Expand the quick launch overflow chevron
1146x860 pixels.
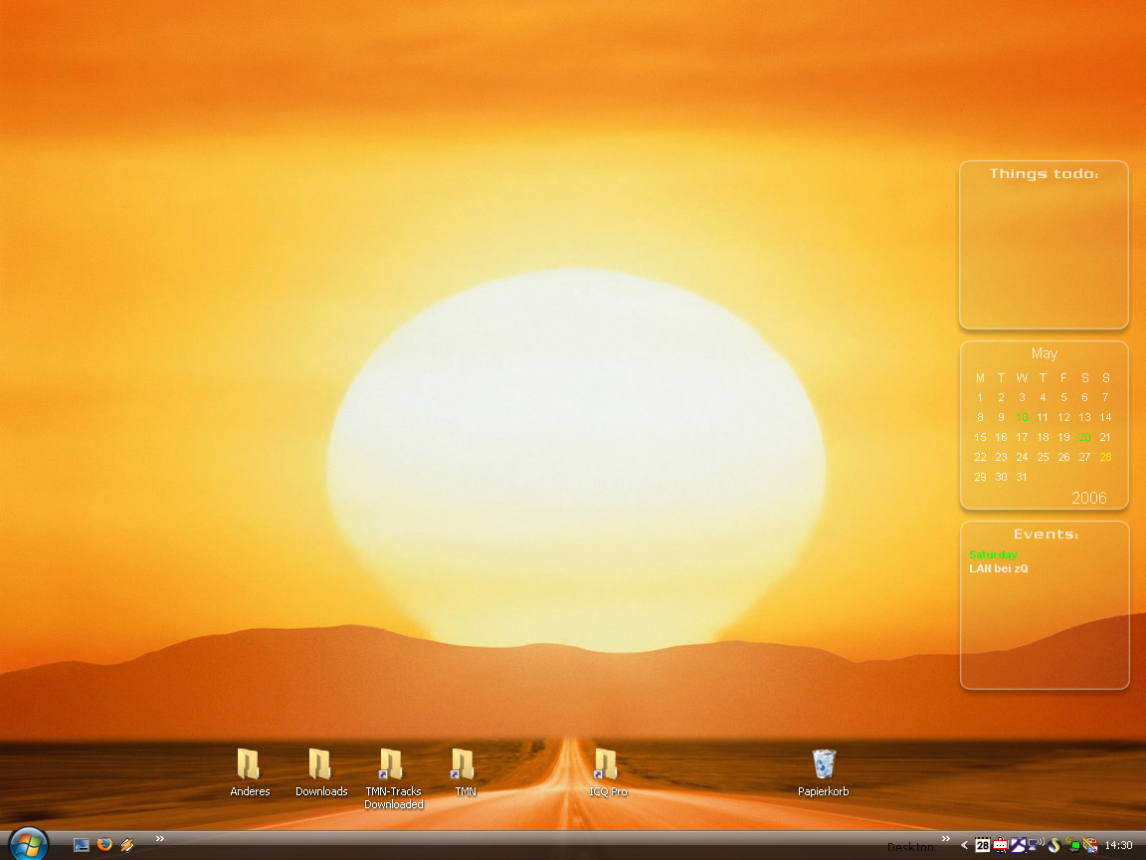point(159,839)
